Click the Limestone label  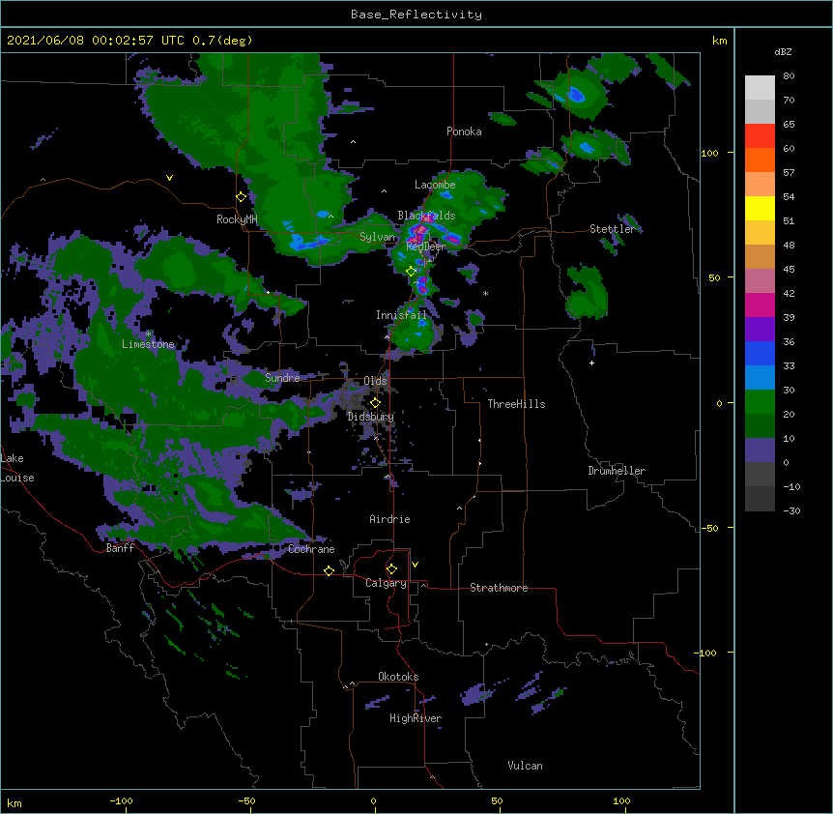(x=148, y=344)
